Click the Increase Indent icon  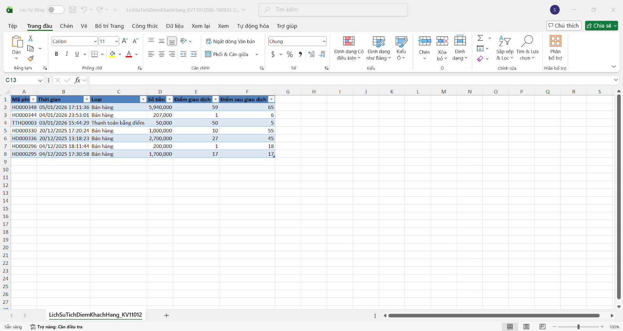(x=194, y=54)
